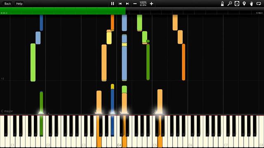This screenshot has height=148, width=264.
Task: Go back using the Back button
Action: click(7, 4)
